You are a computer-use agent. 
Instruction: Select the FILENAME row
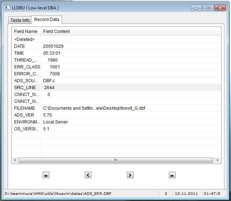point(116,108)
